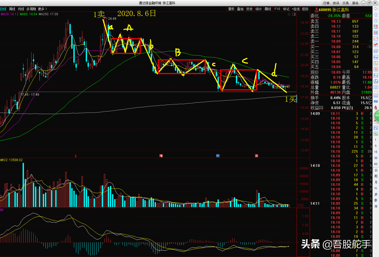Screen dimensions: 379x257
Task: Select the RSI indicator icon in sidebar
Action: pyautogui.click(x=375, y=101)
